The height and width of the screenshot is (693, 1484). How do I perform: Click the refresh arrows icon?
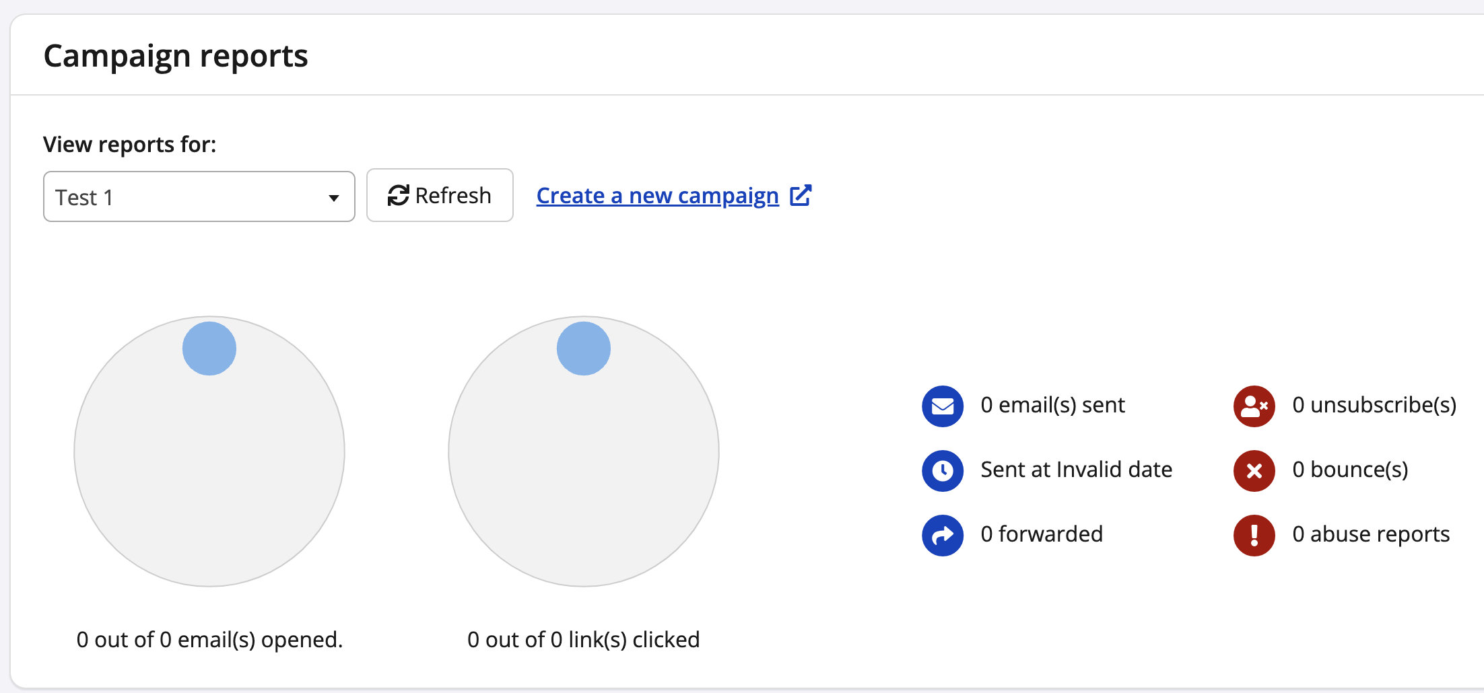click(x=398, y=196)
